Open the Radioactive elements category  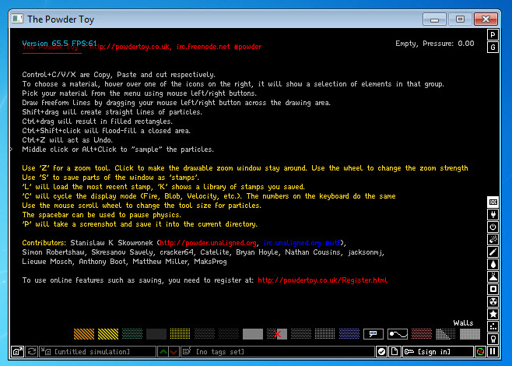493,301
